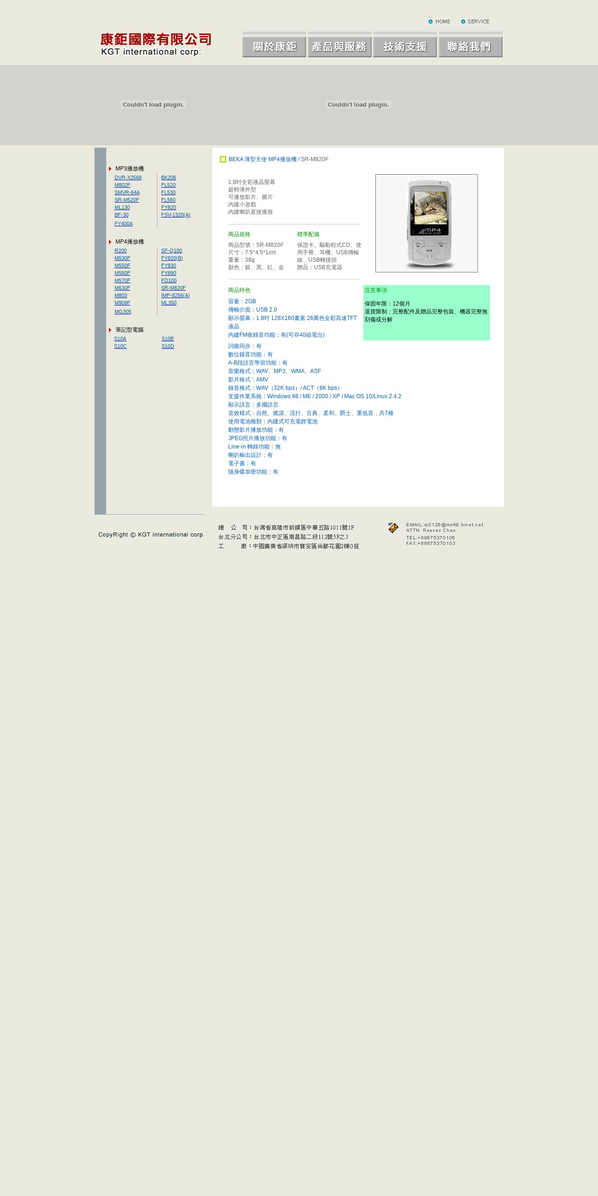Click the 標準配備 heading text
Viewport: 598px width, 1196px height.
point(308,234)
